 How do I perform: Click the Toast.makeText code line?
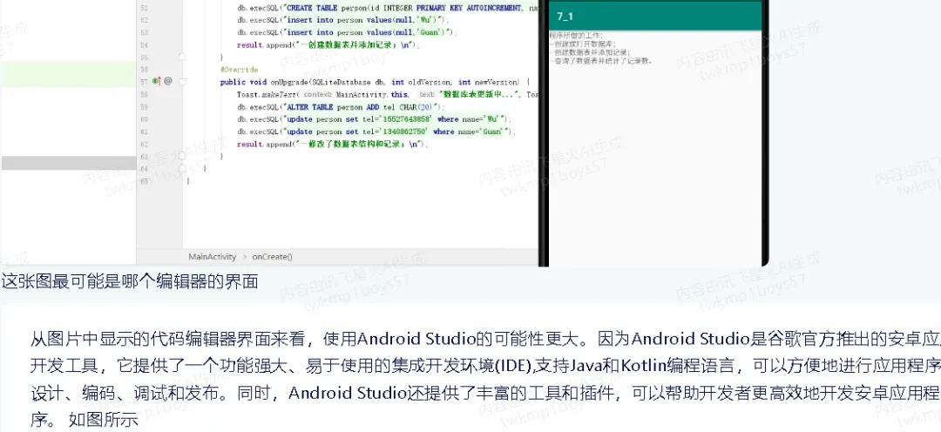(x=387, y=94)
